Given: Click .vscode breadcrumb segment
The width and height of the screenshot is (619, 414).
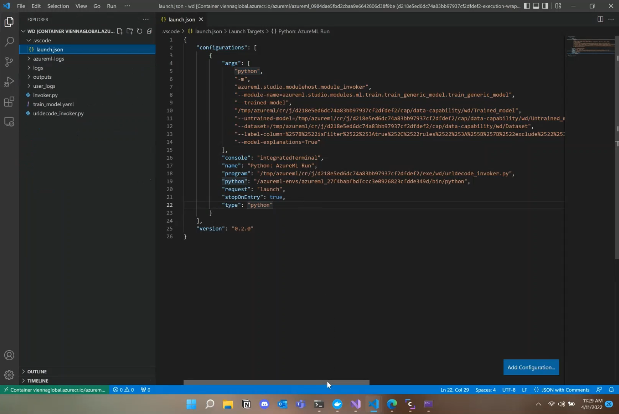Looking at the screenshot, I should tap(171, 31).
